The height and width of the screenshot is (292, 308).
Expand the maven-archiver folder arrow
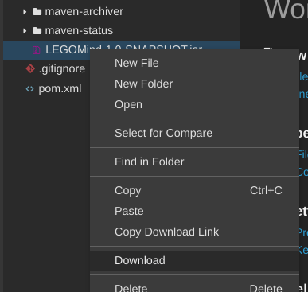point(25,12)
